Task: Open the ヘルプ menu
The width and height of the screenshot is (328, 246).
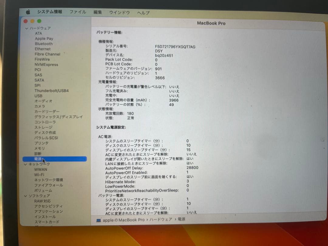Action: pos(143,13)
